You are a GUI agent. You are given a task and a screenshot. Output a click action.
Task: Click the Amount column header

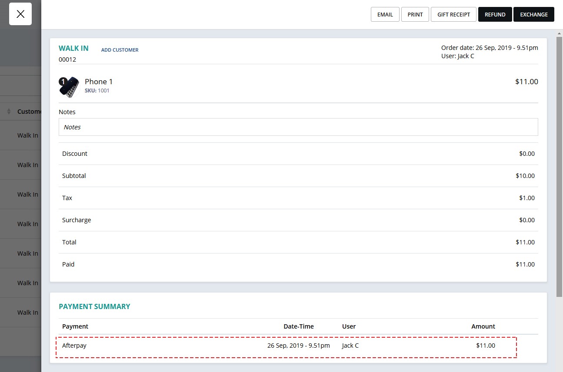coord(483,326)
